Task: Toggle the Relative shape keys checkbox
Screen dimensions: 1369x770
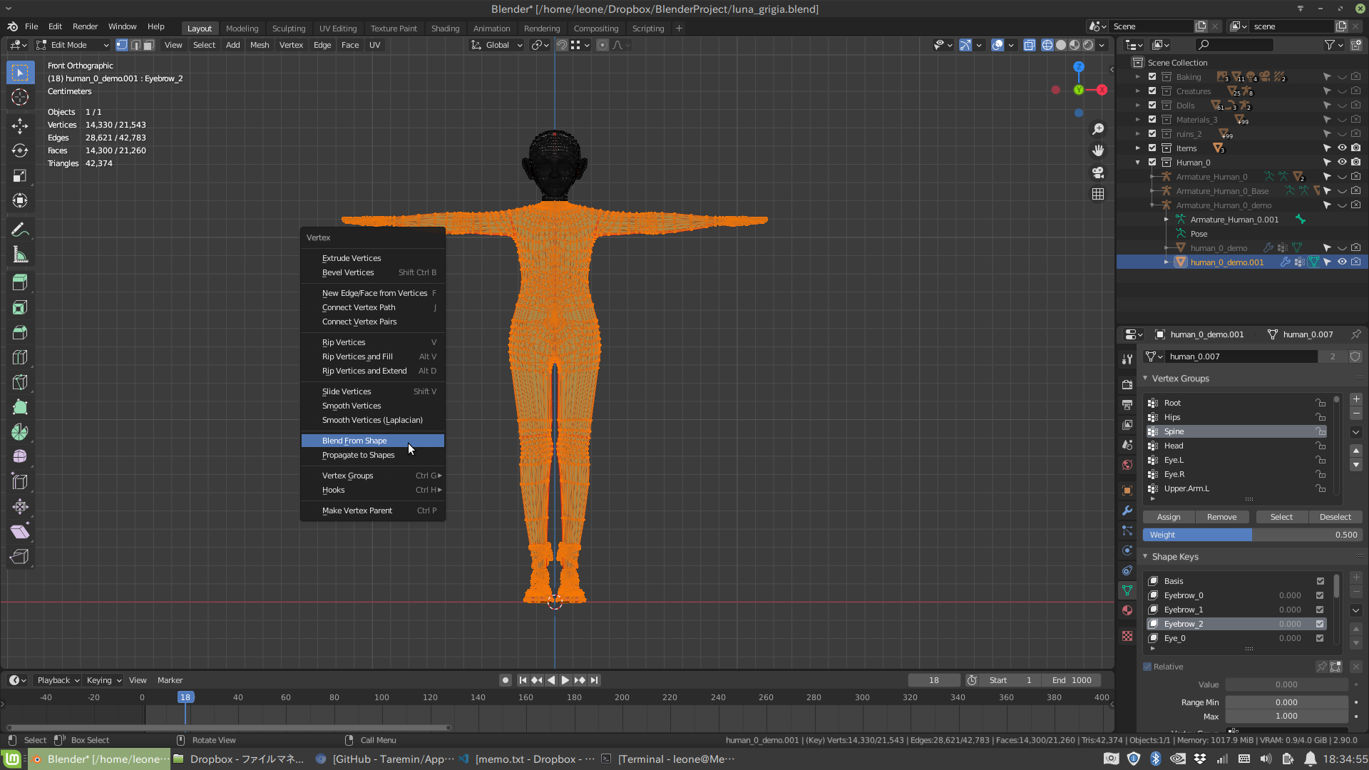Action: pyautogui.click(x=1147, y=667)
